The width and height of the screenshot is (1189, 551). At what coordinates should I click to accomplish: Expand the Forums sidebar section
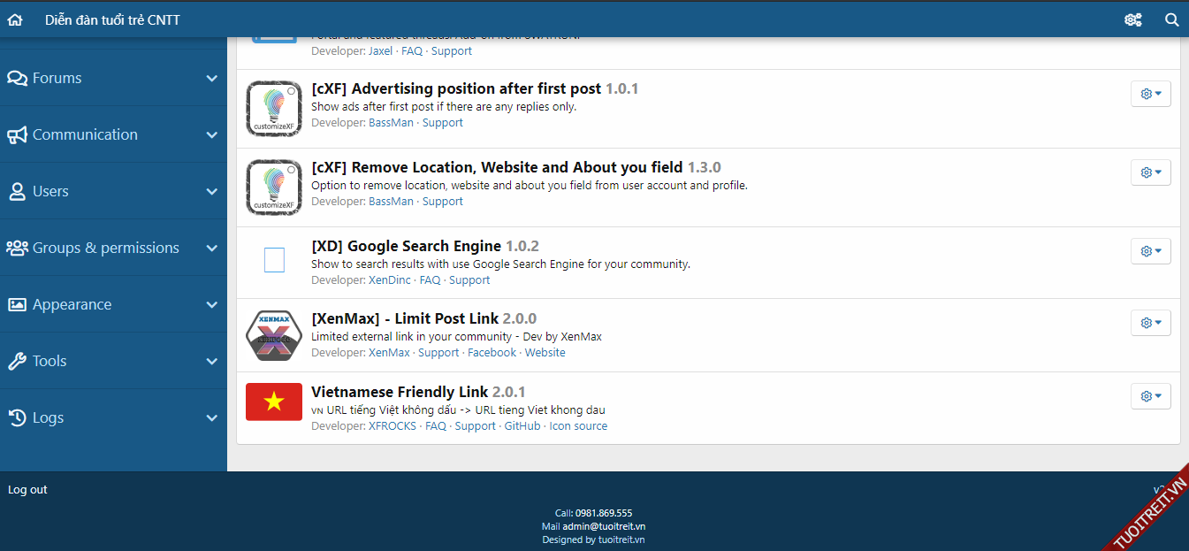[x=211, y=78]
